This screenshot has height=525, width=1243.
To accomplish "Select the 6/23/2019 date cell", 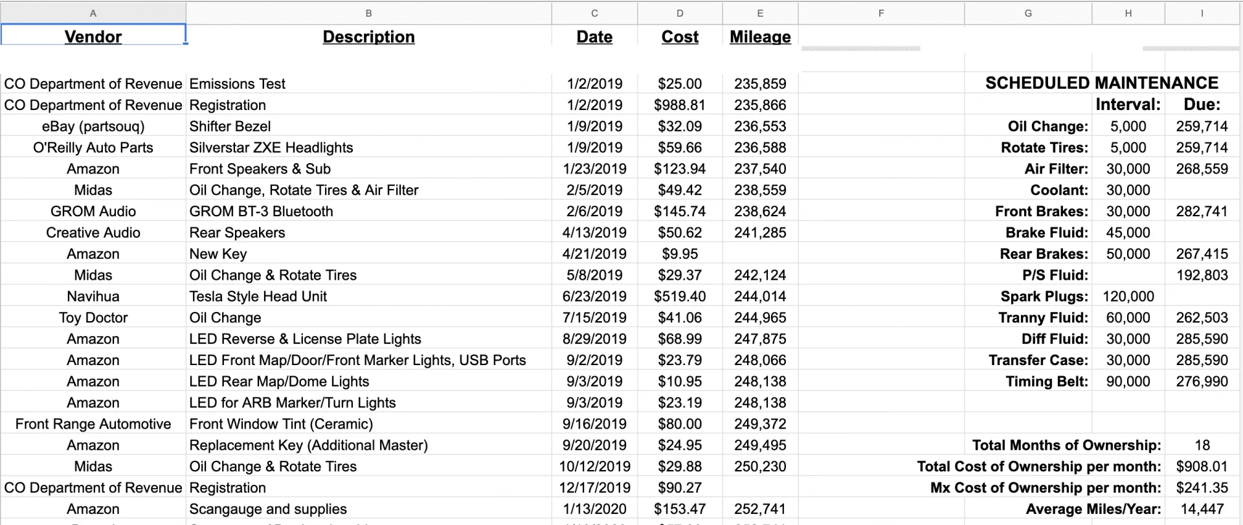I will tap(594, 296).
